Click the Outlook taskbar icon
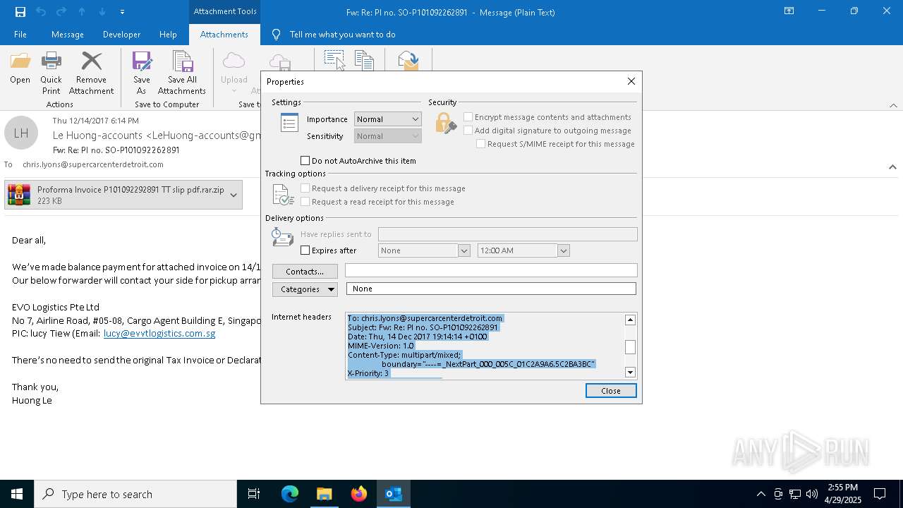This screenshot has width=903, height=508. 394,494
